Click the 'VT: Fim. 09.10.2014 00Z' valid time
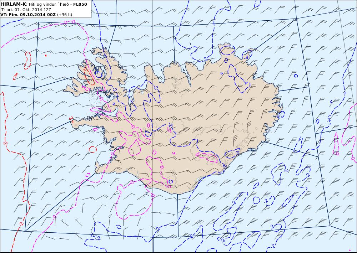357x253 pixels. pyautogui.click(x=28, y=15)
